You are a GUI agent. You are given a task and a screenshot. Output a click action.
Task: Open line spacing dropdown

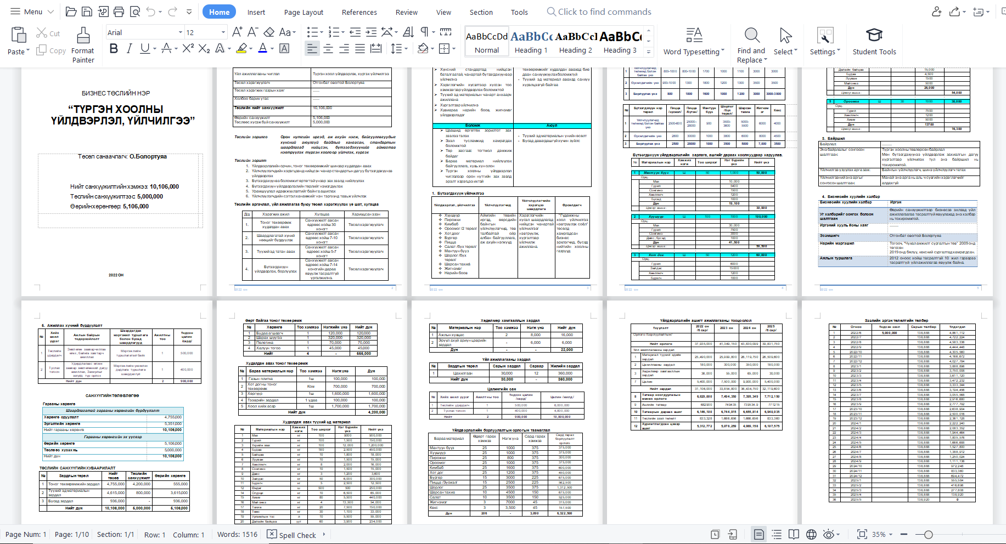click(400, 49)
